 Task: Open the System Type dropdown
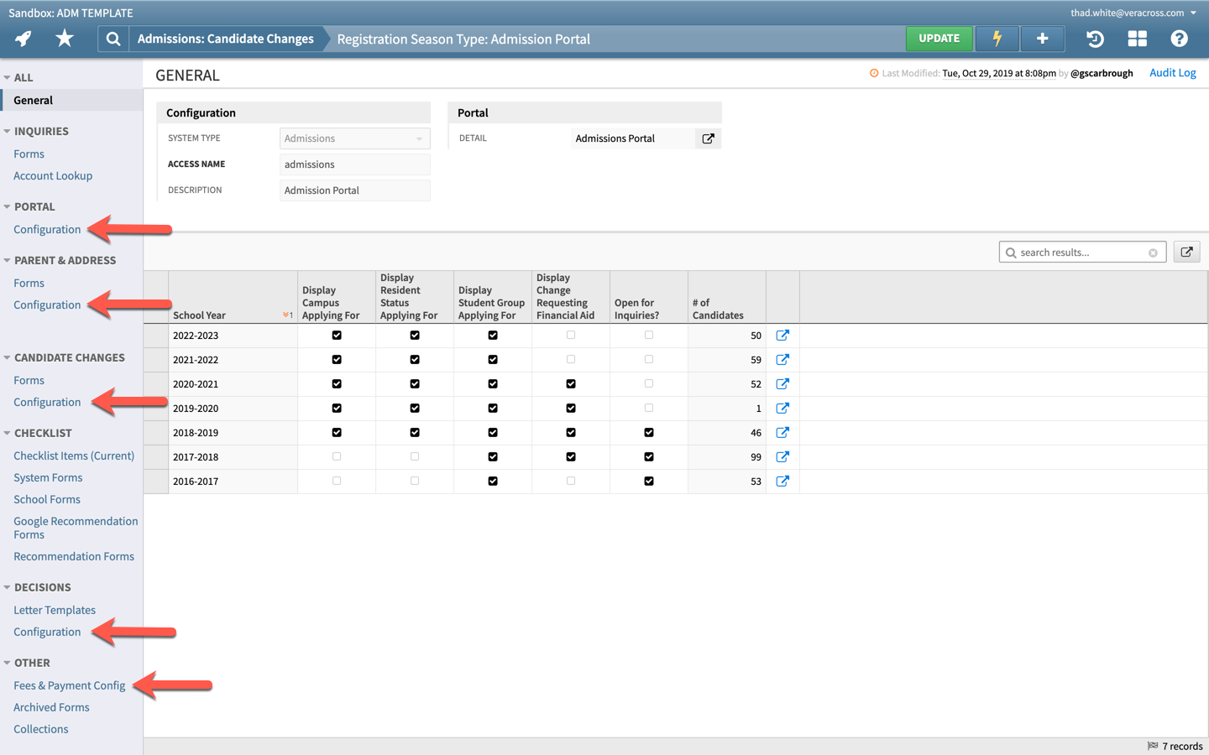click(x=417, y=138)
